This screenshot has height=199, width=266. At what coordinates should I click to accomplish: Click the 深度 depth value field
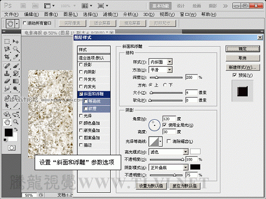pos(191,77)
